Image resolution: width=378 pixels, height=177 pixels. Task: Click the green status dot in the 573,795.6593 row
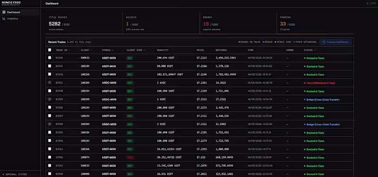coord(305,166)
